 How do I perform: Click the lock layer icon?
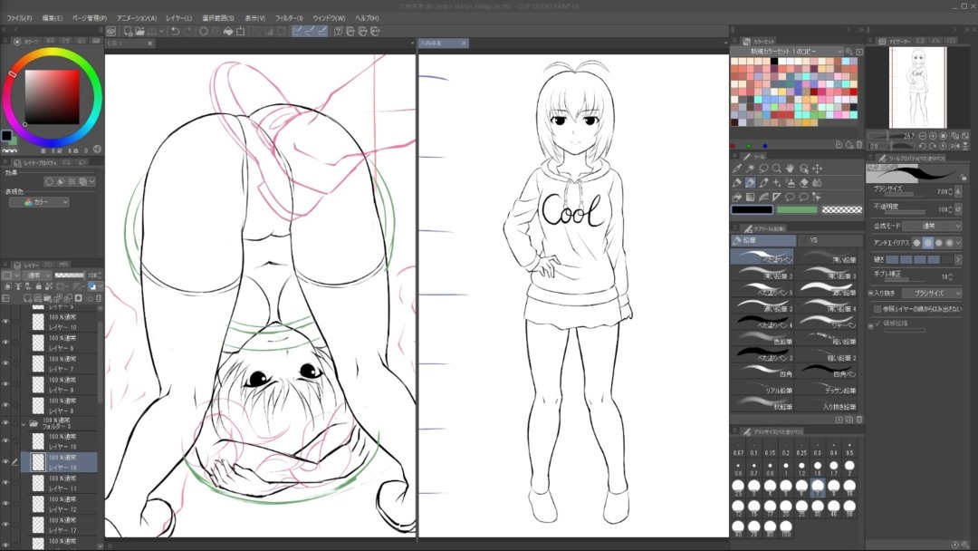pos(39,286)
